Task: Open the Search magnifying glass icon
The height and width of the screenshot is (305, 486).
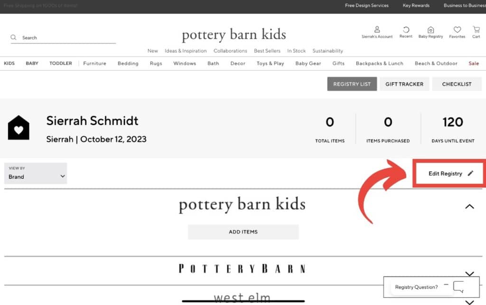Action: [13, 37]
